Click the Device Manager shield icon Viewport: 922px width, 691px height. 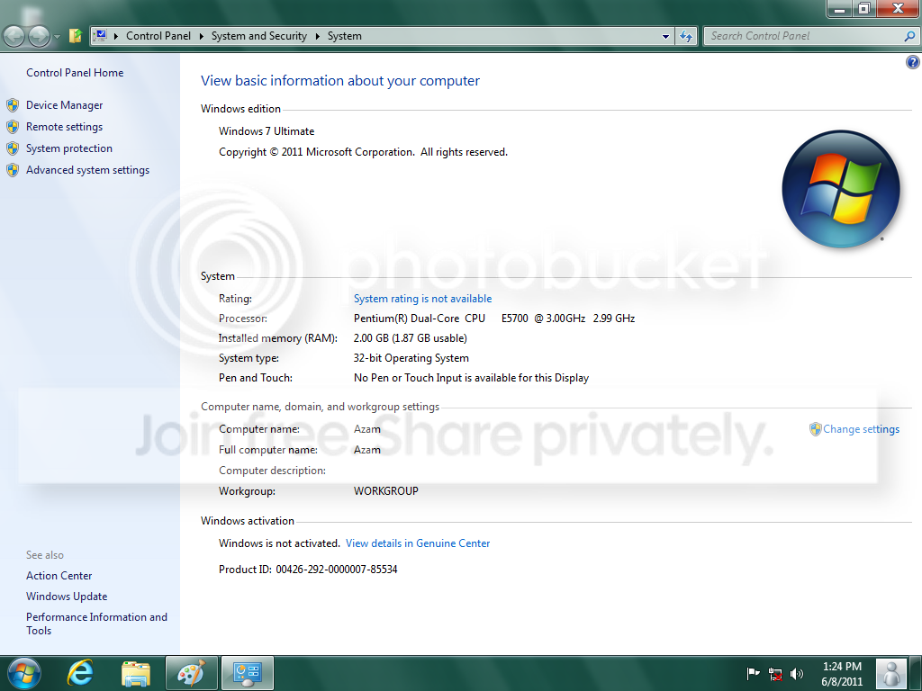pos(13,106)
